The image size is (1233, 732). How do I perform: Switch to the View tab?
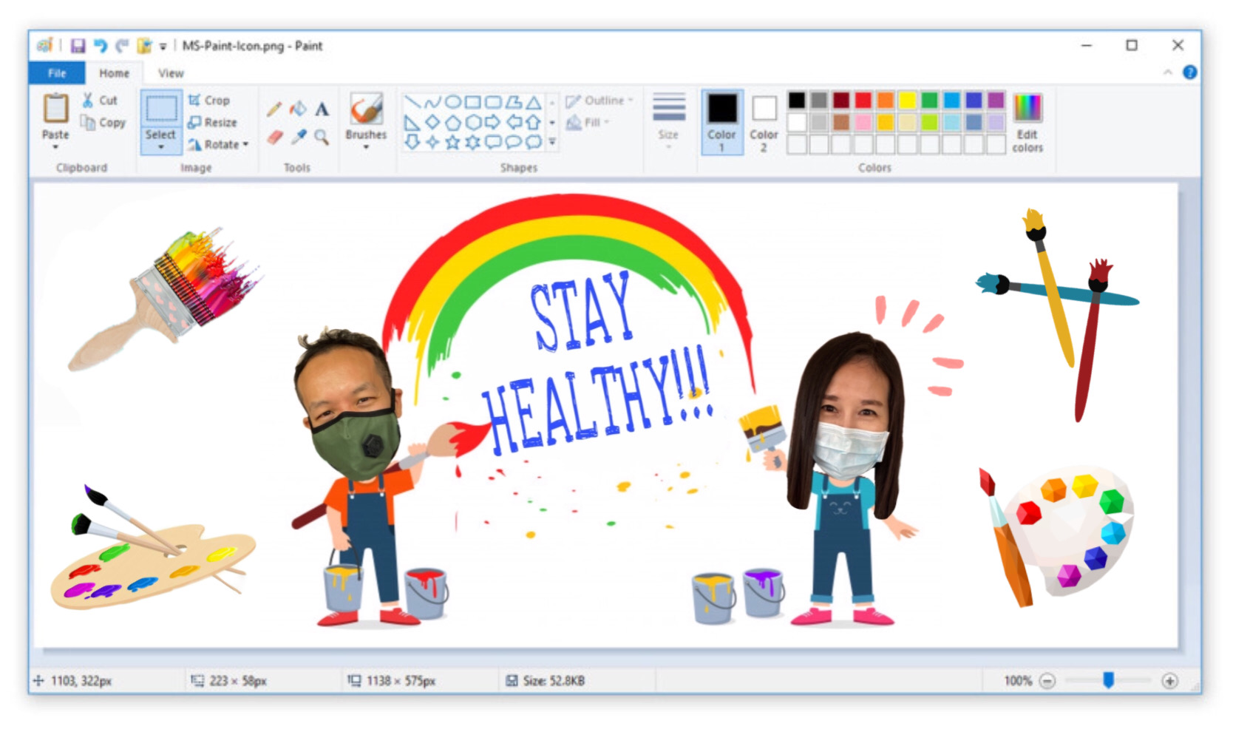[171, 73]
